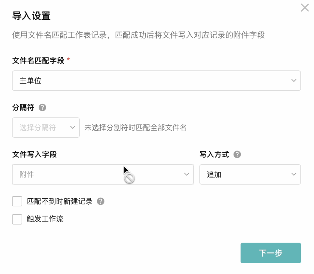Click the chevron arrow in the 追加 field
The image size is (314, 274).
point(293,174)
